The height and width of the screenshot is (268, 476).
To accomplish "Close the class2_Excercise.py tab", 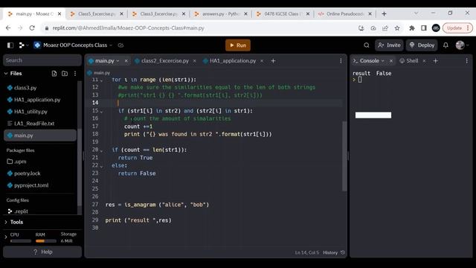I will [x=195, y=61].
